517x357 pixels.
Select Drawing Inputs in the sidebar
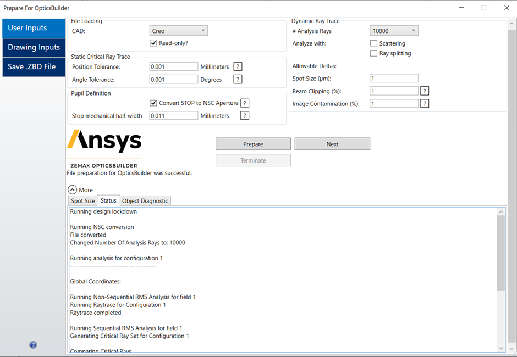(34, 47)
